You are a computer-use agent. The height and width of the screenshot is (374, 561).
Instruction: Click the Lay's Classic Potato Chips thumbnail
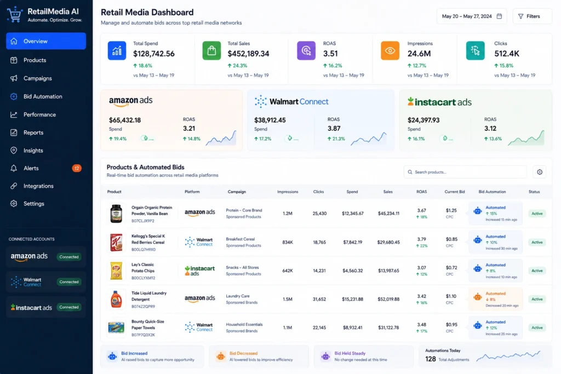(116, 271)
